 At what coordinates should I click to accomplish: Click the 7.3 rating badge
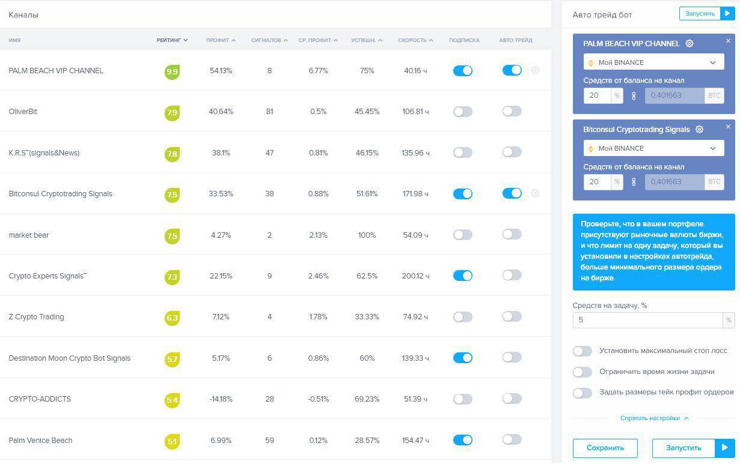[x=172, y=277]
